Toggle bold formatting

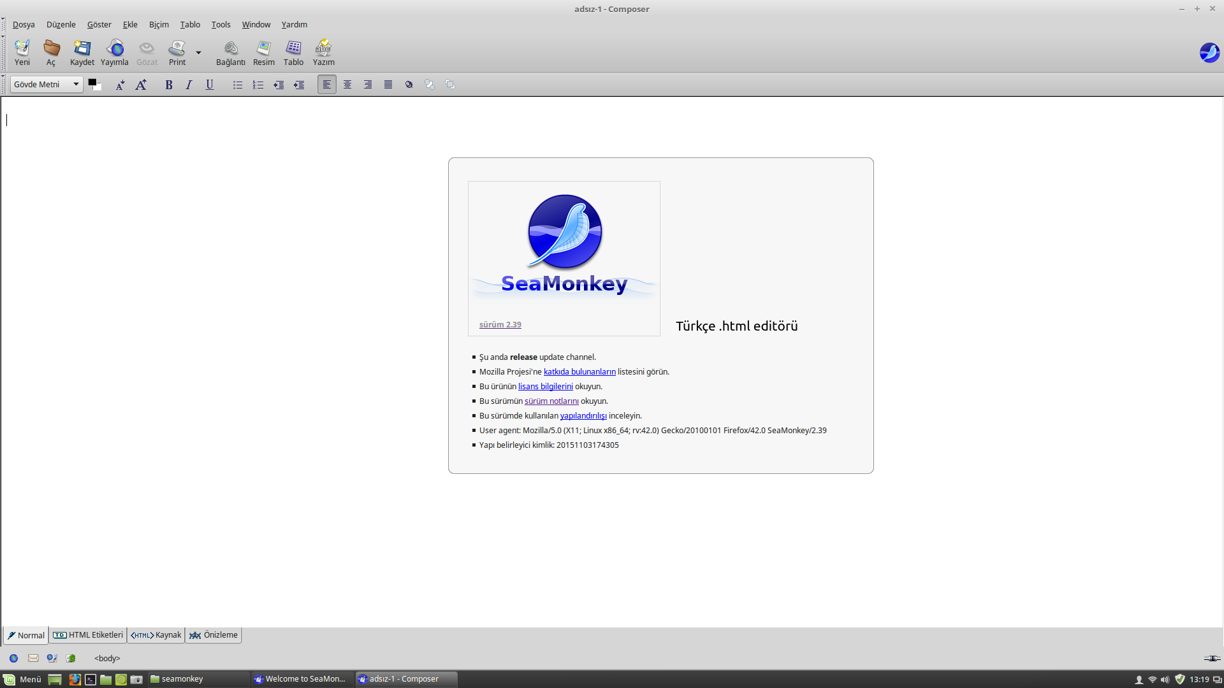point(169,85)
